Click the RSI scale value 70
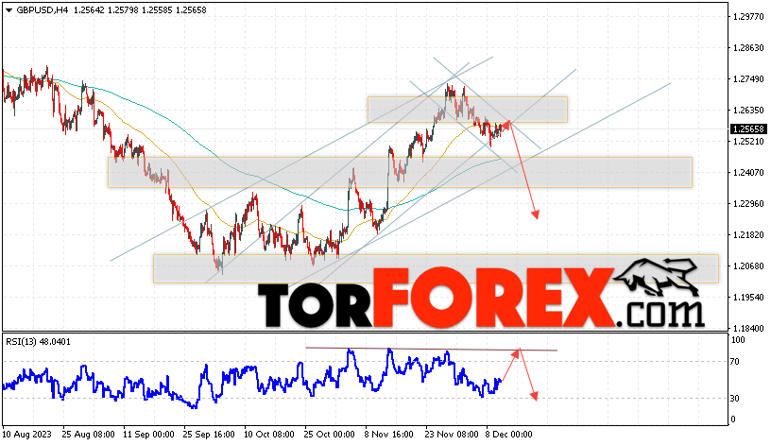This screenshot has width=771, height=445. (x=734, y=362)
